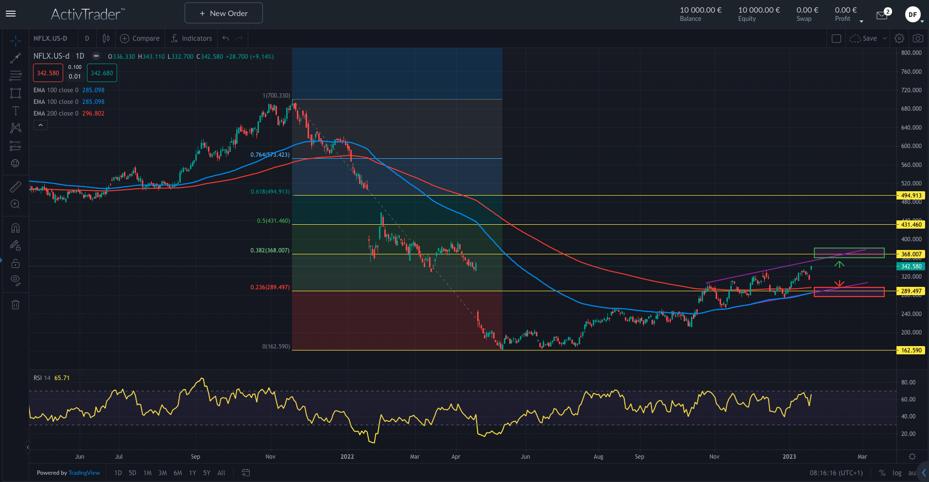This screenshot has width=929, height=482.
Task: Collapse the indicator legend chevron
Action: pyautogui.click(x=40, y=125)
